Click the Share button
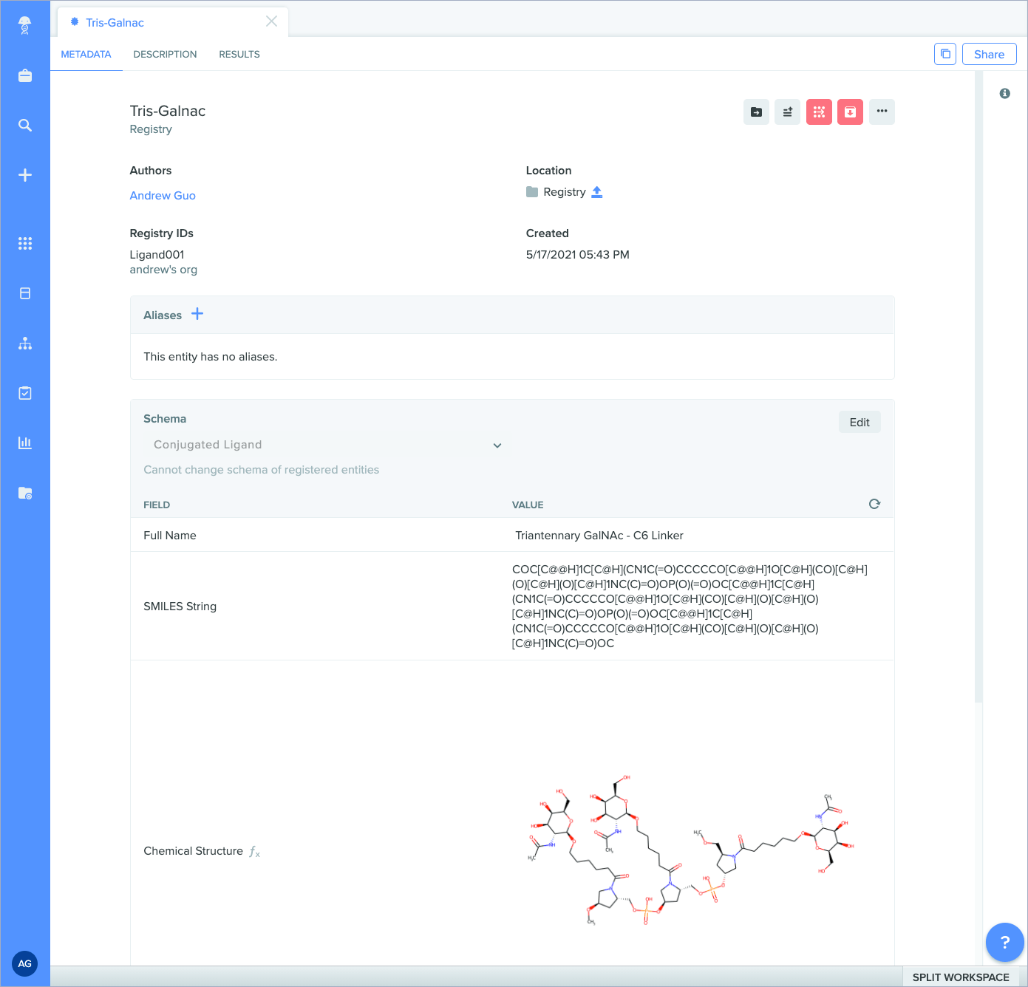Image resolution: width=1028 pixels, height=987 pixels. [x=989, y=54]
